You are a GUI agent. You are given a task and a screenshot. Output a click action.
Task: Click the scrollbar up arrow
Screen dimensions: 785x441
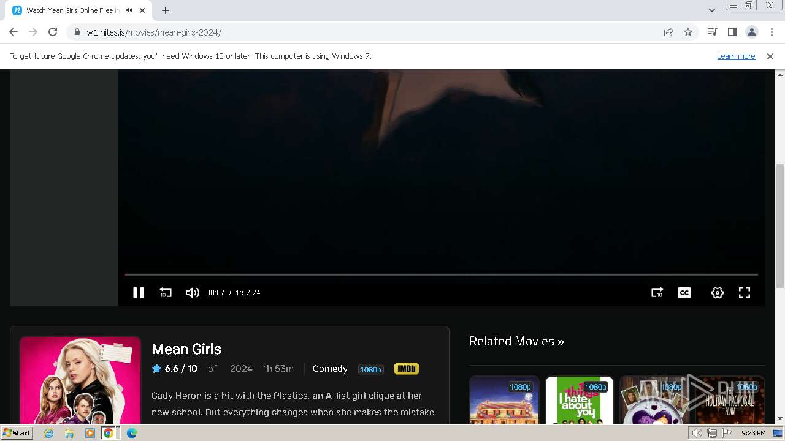(779, 74)
